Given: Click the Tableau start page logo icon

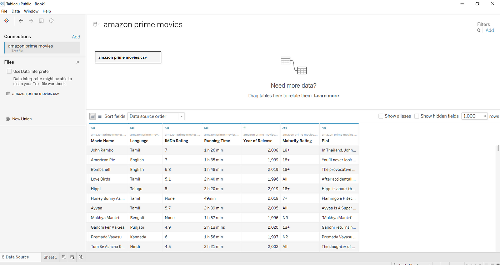Looking at the screenshot, I should [x=6, y=21].
